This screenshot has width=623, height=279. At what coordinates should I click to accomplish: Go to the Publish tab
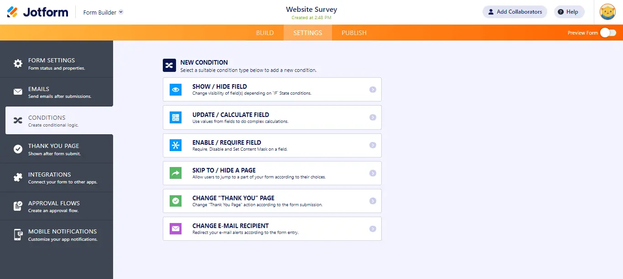pos(354,33)
